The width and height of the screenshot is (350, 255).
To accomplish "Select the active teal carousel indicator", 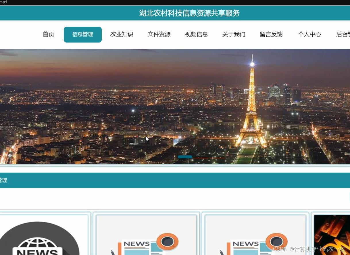I will (185, 157).
